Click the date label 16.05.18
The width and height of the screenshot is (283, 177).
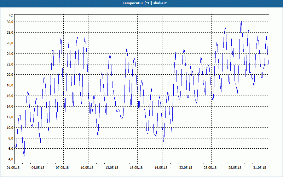tap(136, 168)
